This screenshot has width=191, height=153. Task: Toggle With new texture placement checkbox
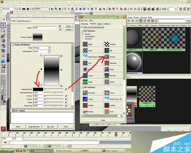click(x=82, y=27)
